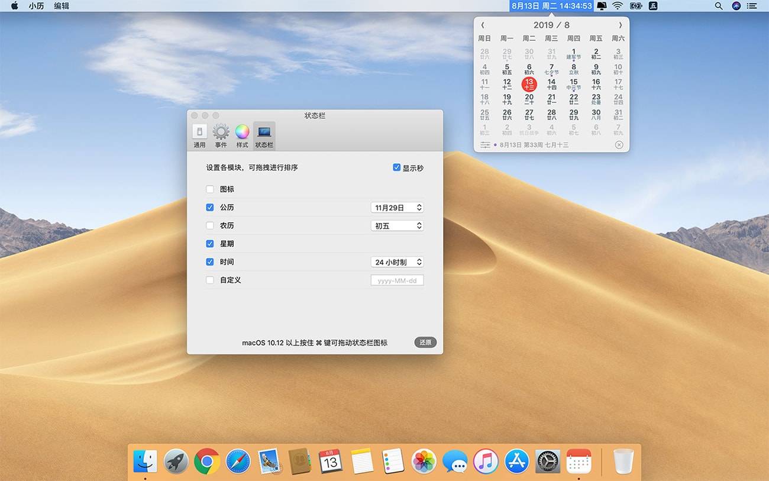Open the 小历 calendar app Dock icon
The width and height of the screenshot is (769, 481).
coord(579,461)
